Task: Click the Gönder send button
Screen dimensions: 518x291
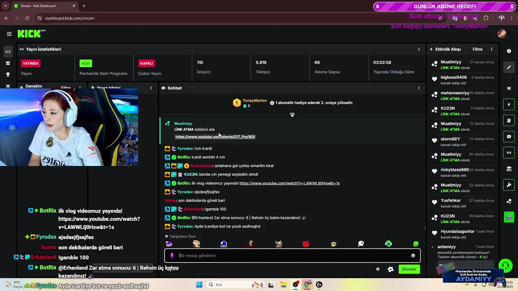Action: tap(409, 269)
